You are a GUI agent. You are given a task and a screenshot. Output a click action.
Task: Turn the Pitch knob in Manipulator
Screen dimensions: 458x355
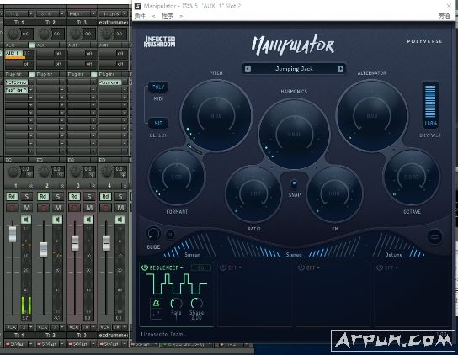tap(216, 115)
